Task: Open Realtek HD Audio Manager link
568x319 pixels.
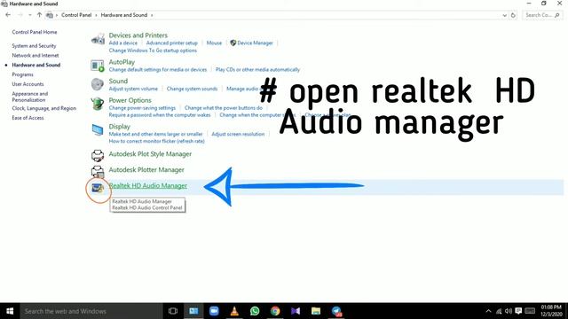Action: pos(148,185)
